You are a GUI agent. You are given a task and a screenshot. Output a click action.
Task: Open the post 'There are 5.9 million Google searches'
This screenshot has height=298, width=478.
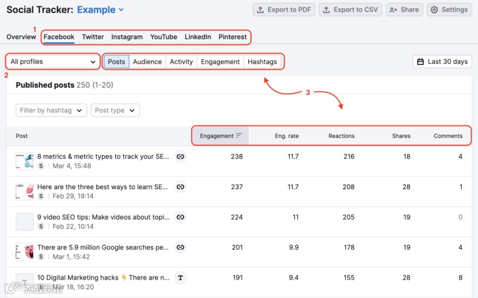click(x=103, y=247)
